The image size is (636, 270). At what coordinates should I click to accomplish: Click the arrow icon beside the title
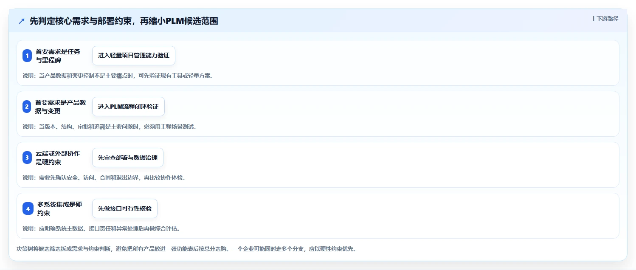(x=22, y=21)
